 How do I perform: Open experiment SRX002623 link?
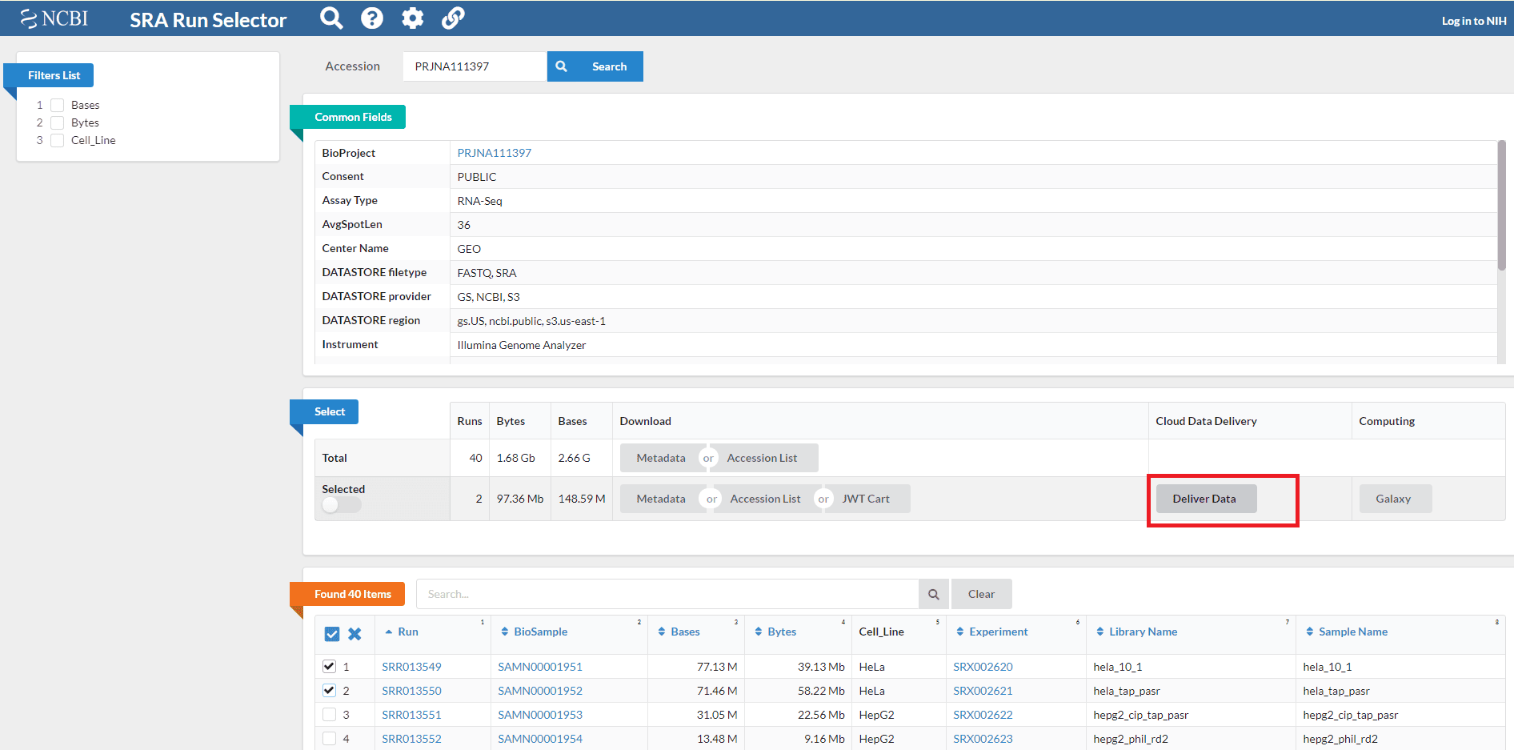[x=983, y=739]
